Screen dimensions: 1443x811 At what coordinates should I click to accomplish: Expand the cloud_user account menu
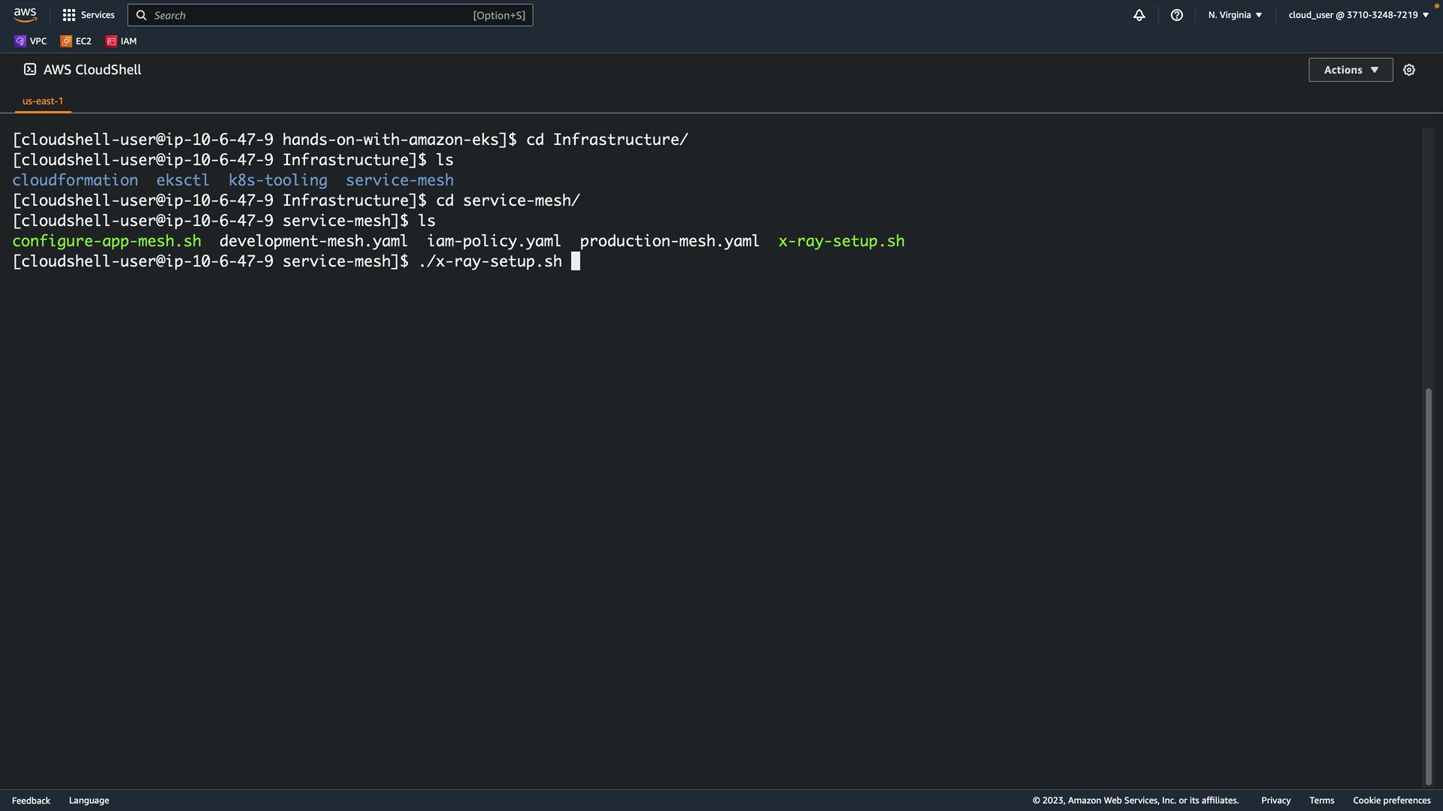tap(1358, 15)
